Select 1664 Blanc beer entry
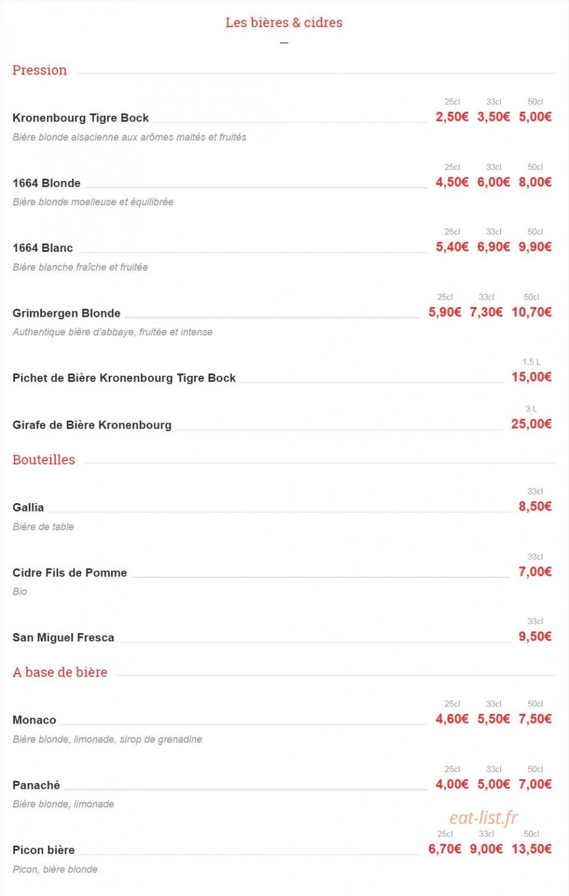The height and width of the screenshot is (896, 569). point(43,248)
